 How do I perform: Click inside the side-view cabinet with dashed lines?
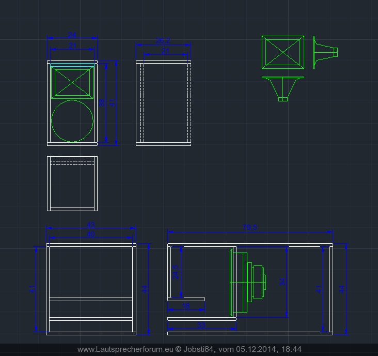pos(164,102)
